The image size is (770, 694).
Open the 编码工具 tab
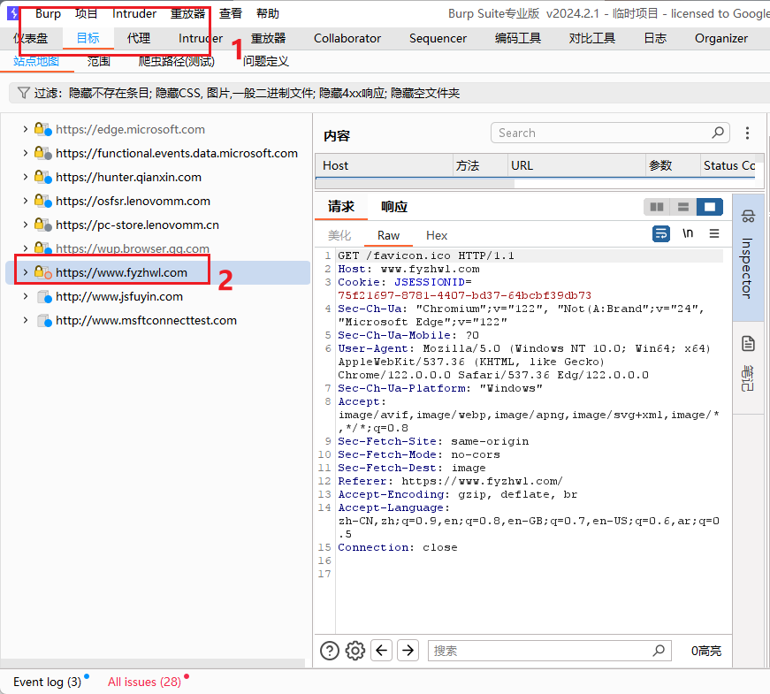517,38
